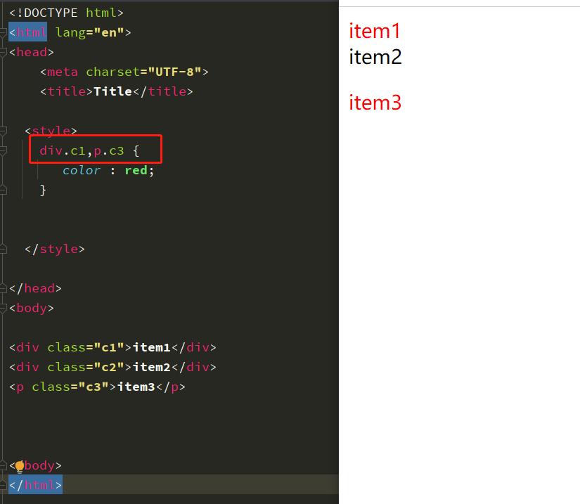Click class="c1" in the first div
This screenshot has height=504, width=580.
tap(86, 347)
